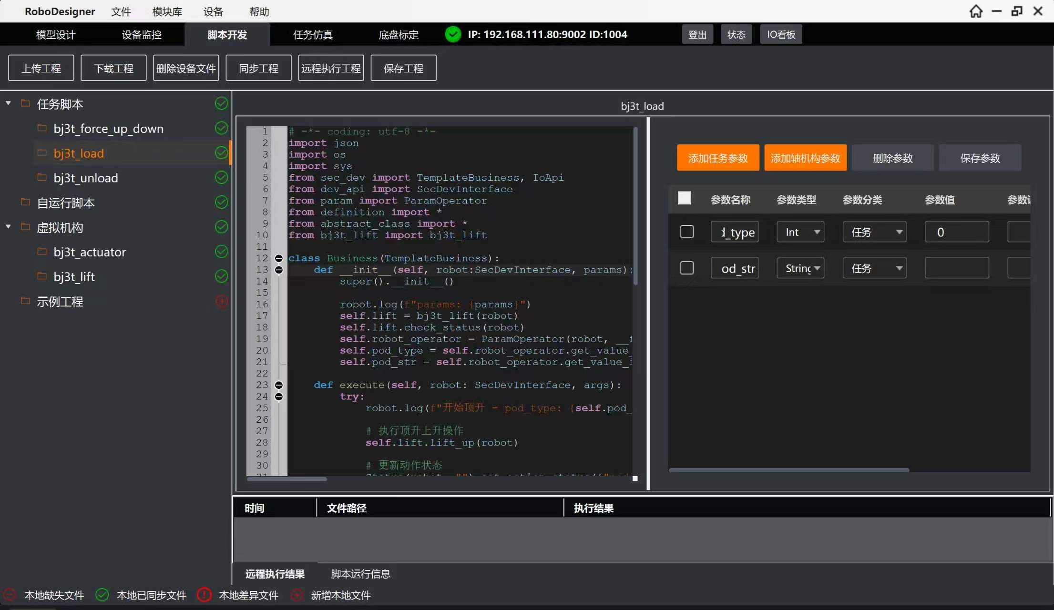The image size is (1054, 610).
Task: Open parameter type dropdown showing Int
Action: click(800, 232)
